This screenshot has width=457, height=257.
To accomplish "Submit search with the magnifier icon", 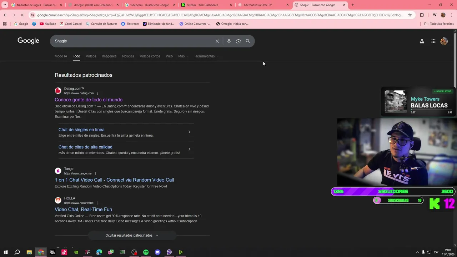I will point(248,41).
